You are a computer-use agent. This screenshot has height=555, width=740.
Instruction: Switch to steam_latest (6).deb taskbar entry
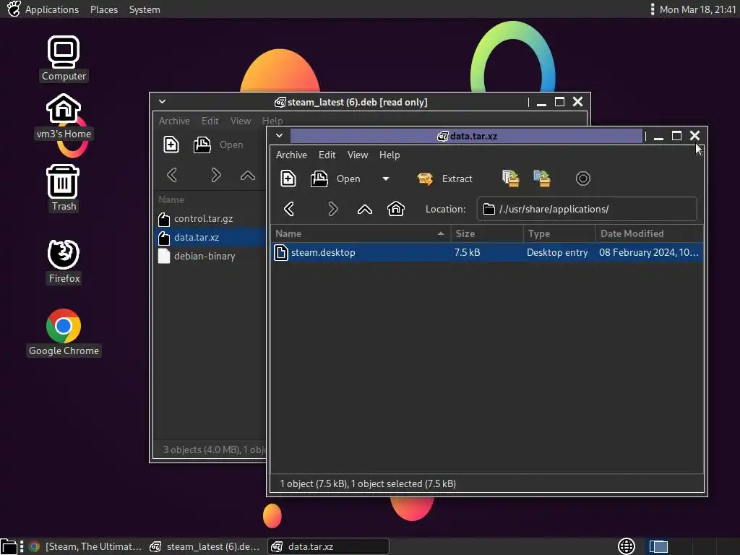(x=205, y=546)
